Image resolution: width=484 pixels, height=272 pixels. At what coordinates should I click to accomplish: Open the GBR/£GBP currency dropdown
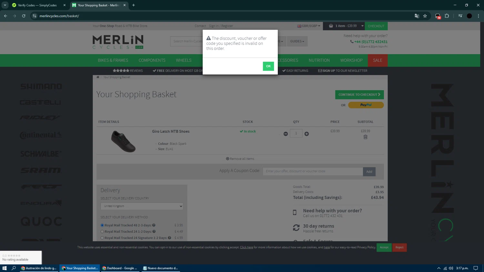coord(308,26)
